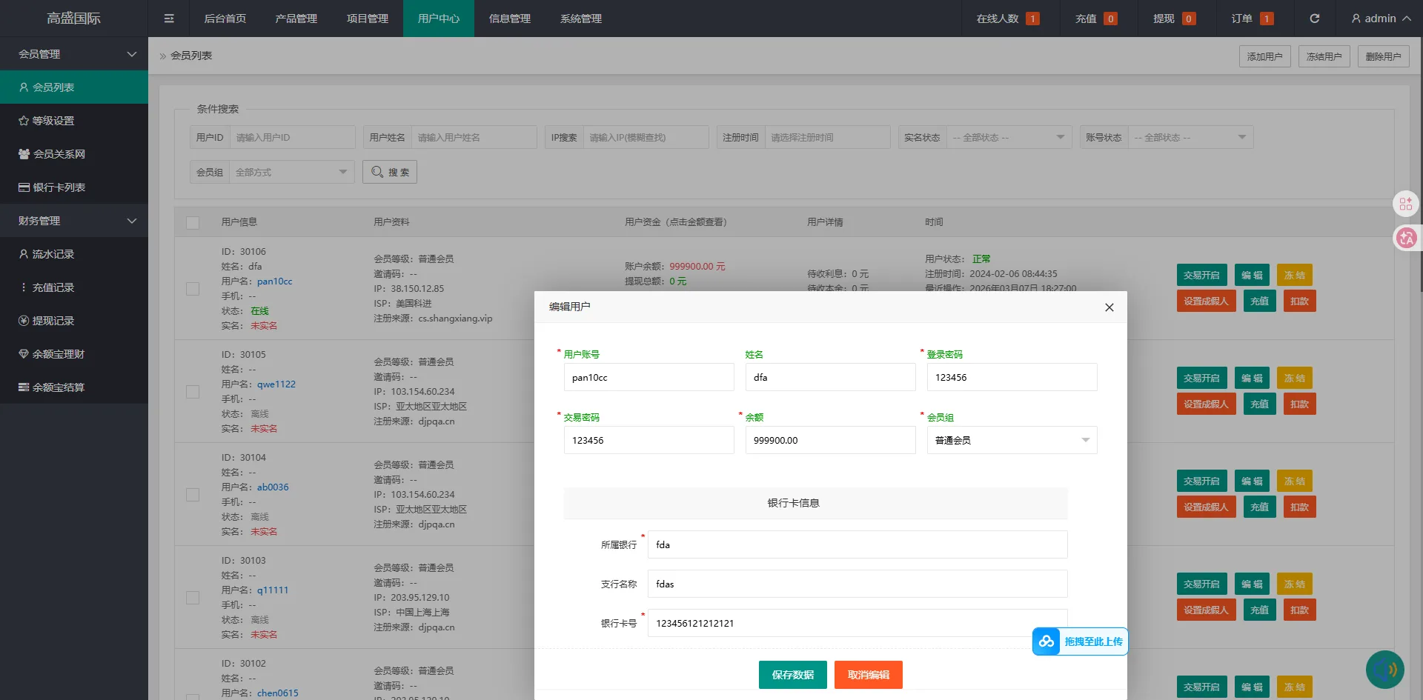Click the magnifier 搜索 search button
The image size is (1423, 700).
tap(389, 171)
